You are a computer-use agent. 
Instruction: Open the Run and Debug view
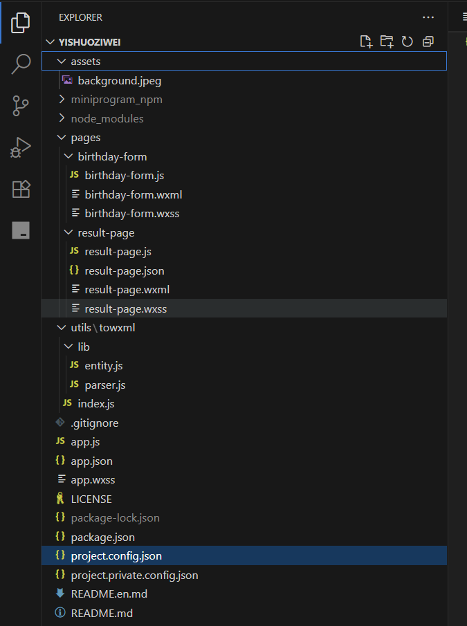tap(21, 147)
